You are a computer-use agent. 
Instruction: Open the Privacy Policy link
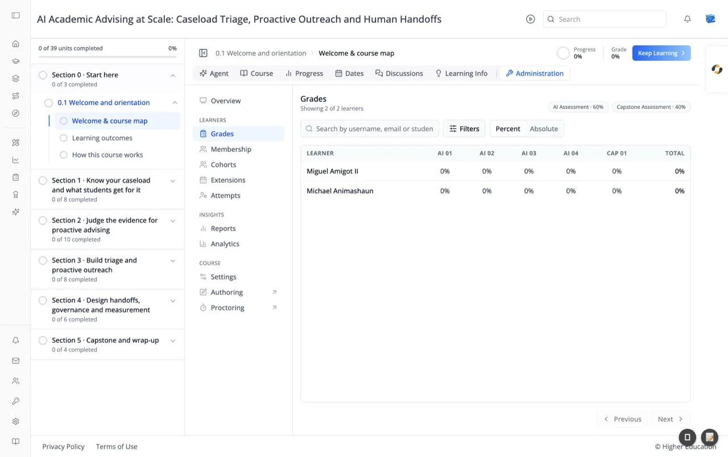(63, 447)
